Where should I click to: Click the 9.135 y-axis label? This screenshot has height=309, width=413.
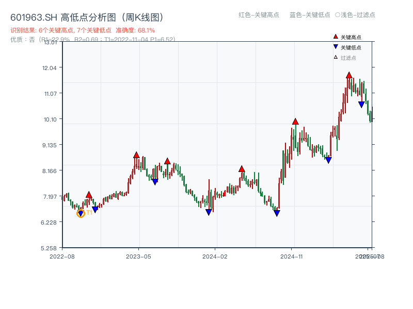point(49,145)
